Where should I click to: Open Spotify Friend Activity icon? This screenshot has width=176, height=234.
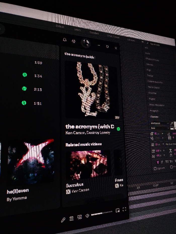[73, 41]
